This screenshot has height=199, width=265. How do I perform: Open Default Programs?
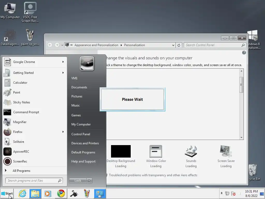pyautogui.click(x=83, y=152)
